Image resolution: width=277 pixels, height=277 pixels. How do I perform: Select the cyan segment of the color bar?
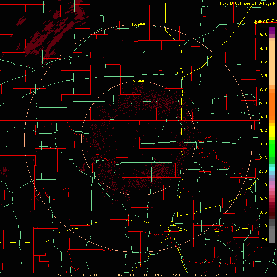pos(272,169)
